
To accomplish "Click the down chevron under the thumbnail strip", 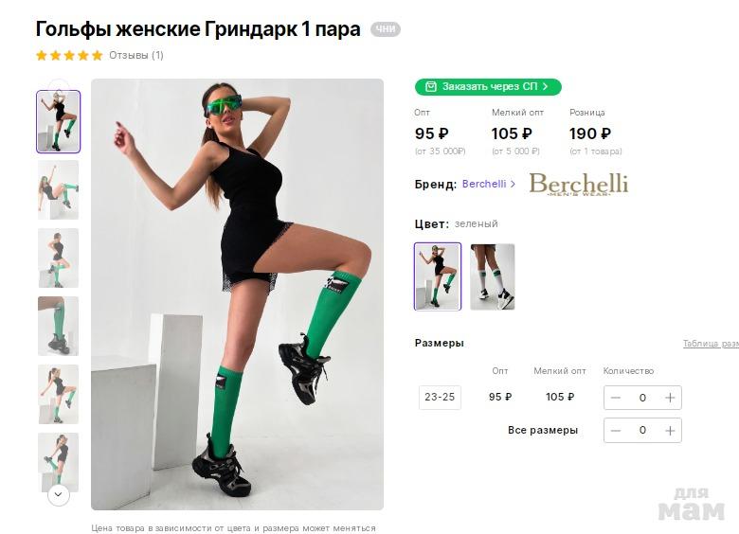I will coord(59,495).
